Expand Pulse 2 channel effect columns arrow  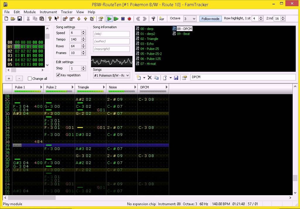click(x=73, y=87)
